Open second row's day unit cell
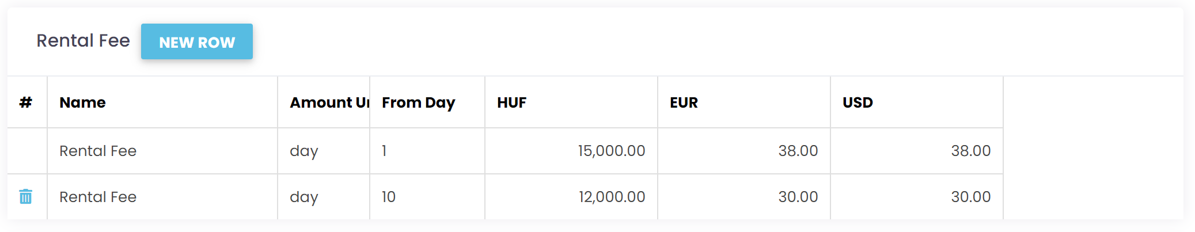 tap(324, 197)
